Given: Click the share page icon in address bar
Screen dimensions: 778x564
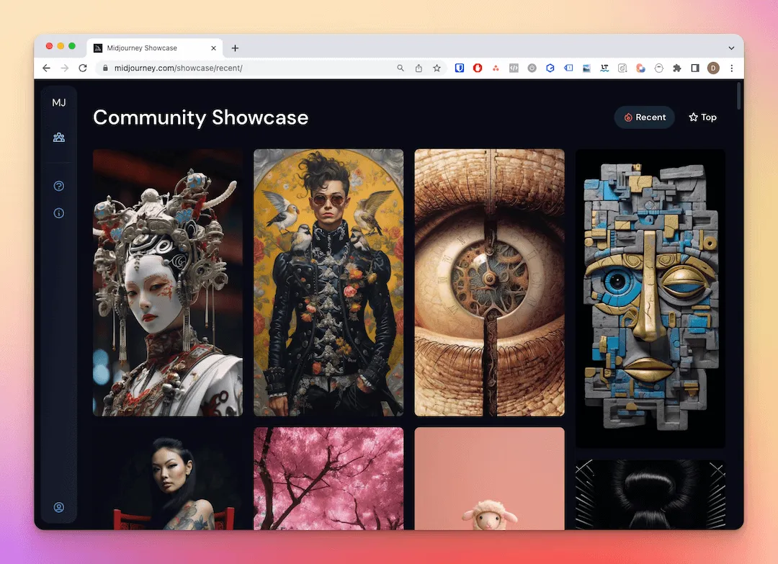Looking at the screenshot, I should coord(419,68).
